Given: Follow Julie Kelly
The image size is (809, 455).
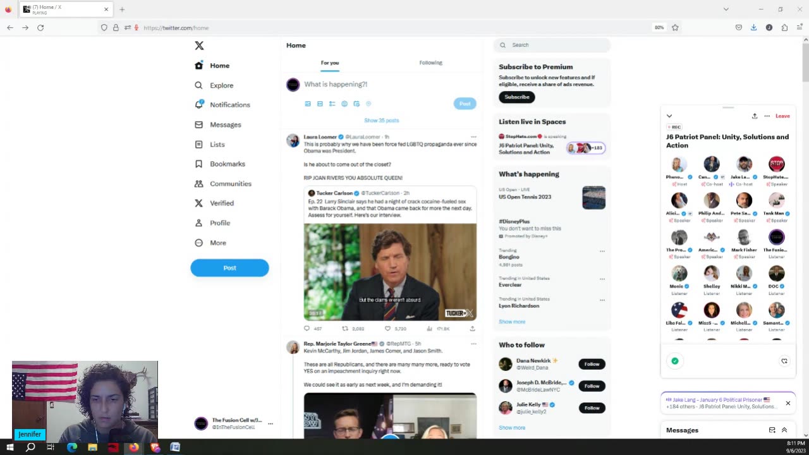Looking at the screenshot, I should click(592, 408).
